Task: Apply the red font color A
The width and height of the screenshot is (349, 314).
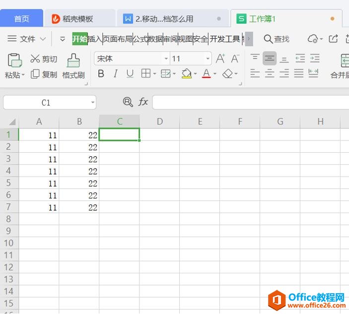Action: pos(207,73)
